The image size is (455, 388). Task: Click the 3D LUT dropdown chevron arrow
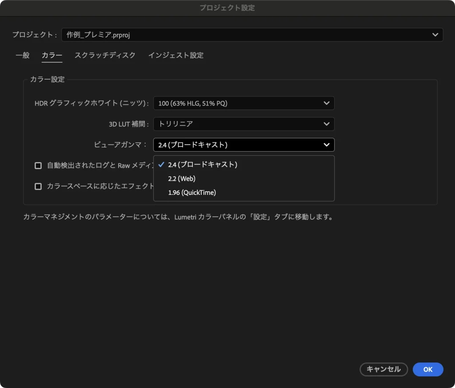(x=327, y=124)
